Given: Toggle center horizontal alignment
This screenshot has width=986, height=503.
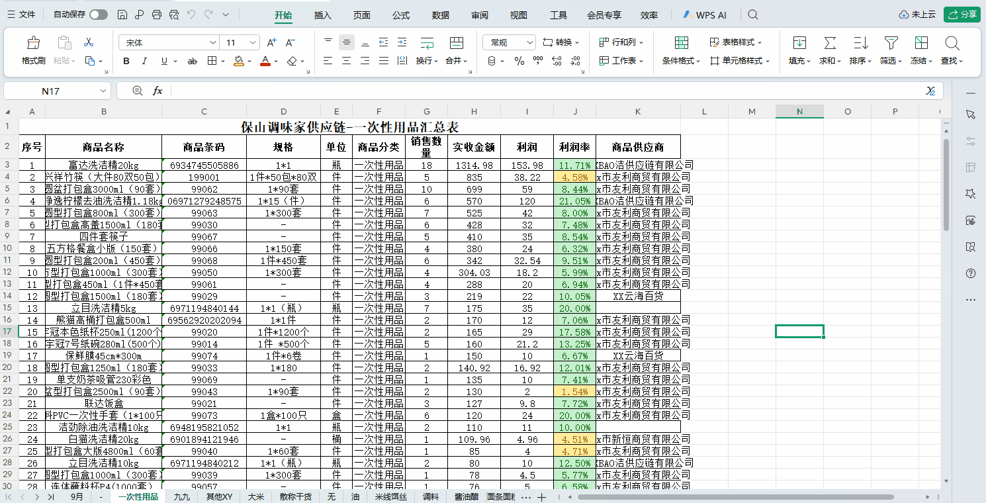Looking at the screenshot, I should click(x=347, y=61).
